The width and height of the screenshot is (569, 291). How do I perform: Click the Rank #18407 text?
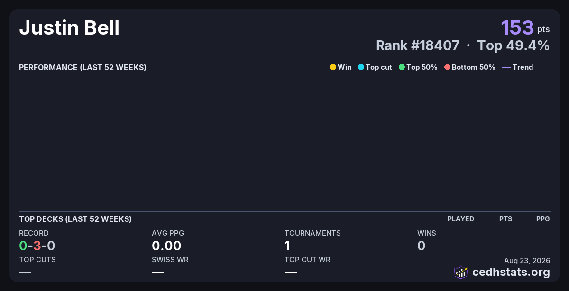418,45
